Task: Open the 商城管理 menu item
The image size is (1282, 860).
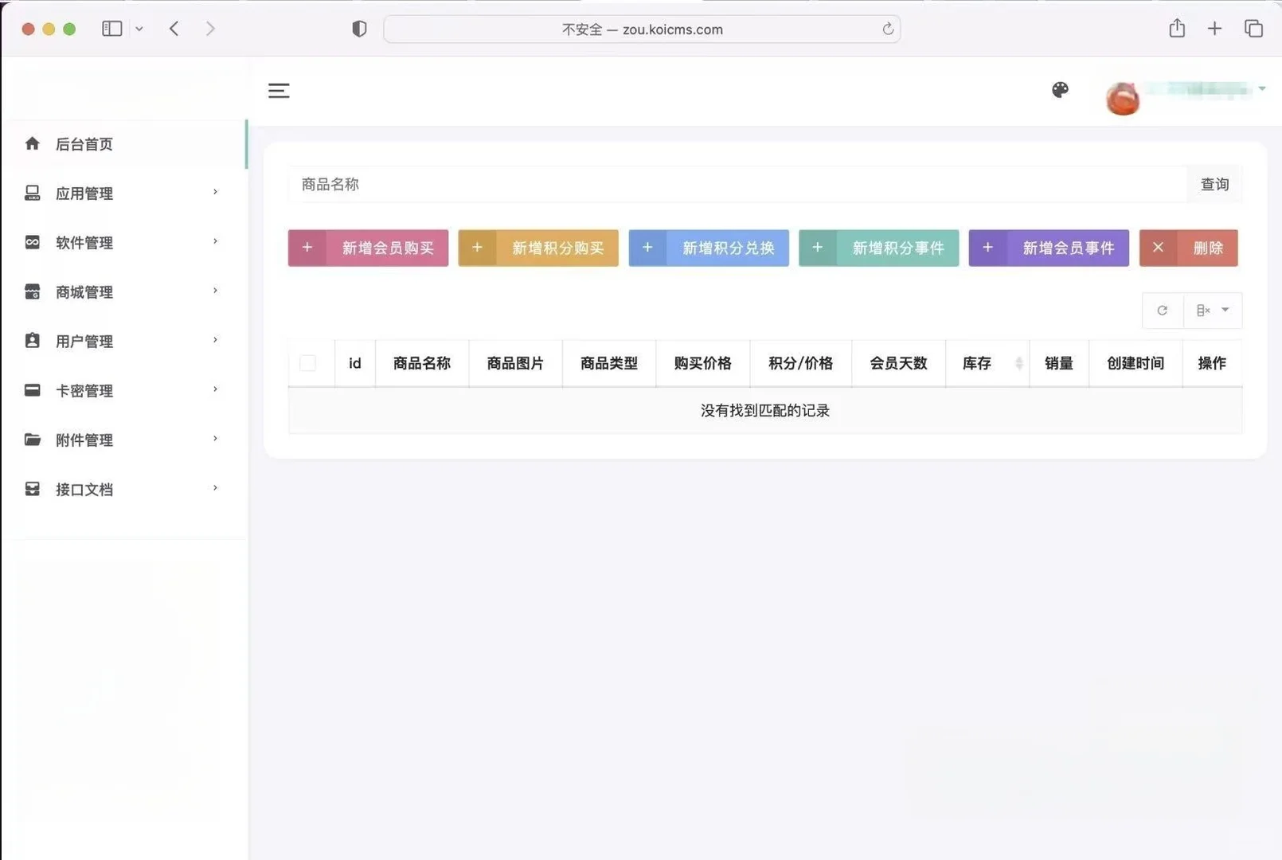Action: (83, 291)
